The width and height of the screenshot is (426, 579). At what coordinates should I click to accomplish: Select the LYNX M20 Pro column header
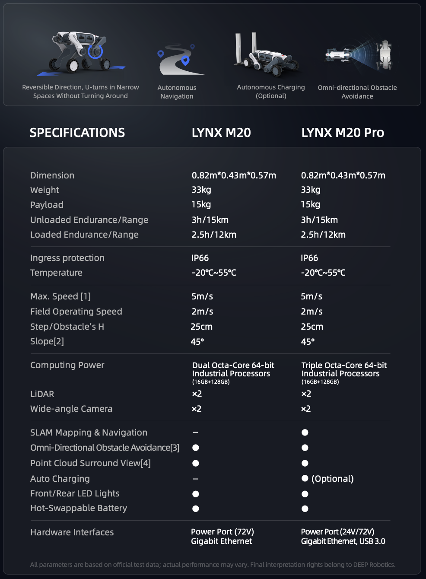click(x=343, y=133)
